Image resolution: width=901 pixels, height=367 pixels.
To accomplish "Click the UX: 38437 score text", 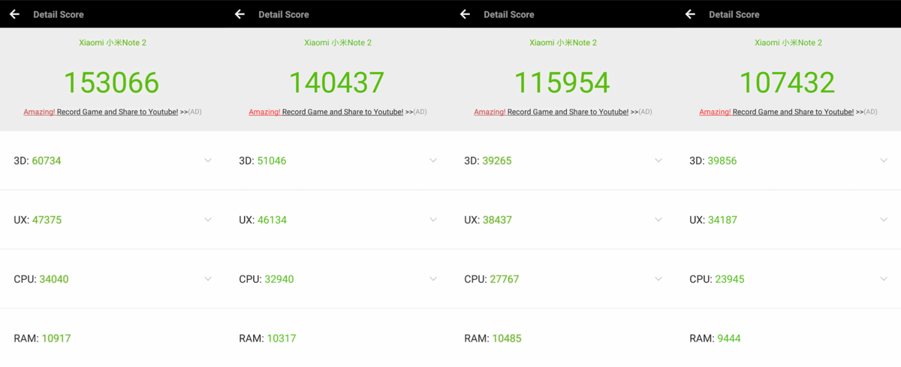I will [x=488, y=220].
